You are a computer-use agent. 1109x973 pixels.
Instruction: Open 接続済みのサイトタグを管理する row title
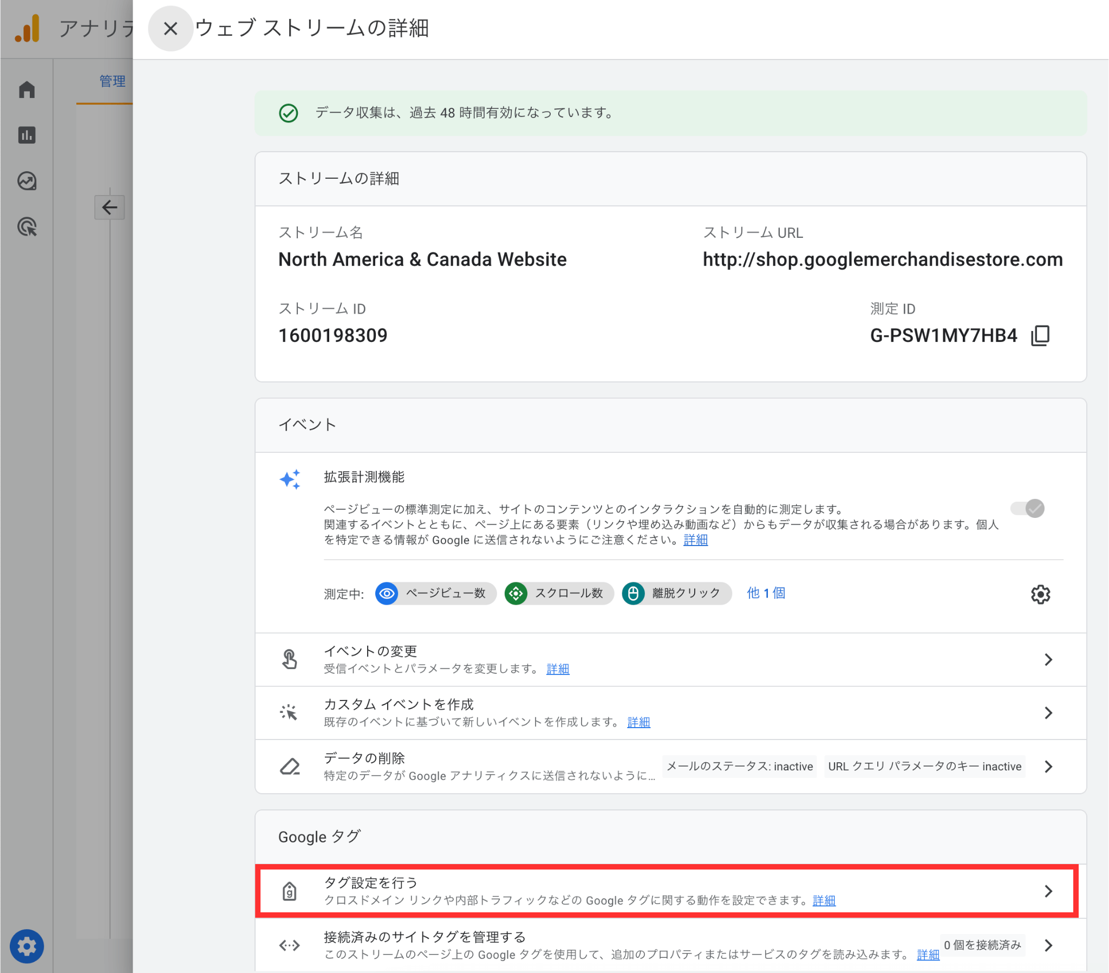click(425, 937)
